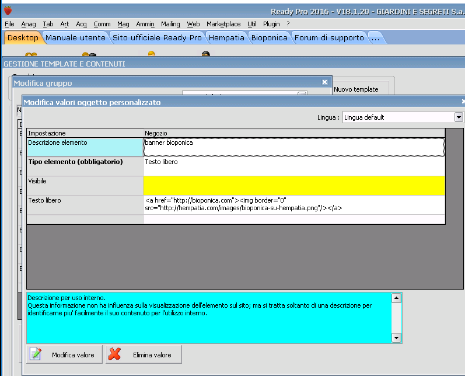The image size is (465, 376).
Task: Close the Modifica gruppo dialog
Action: click(x=325, y=82)
